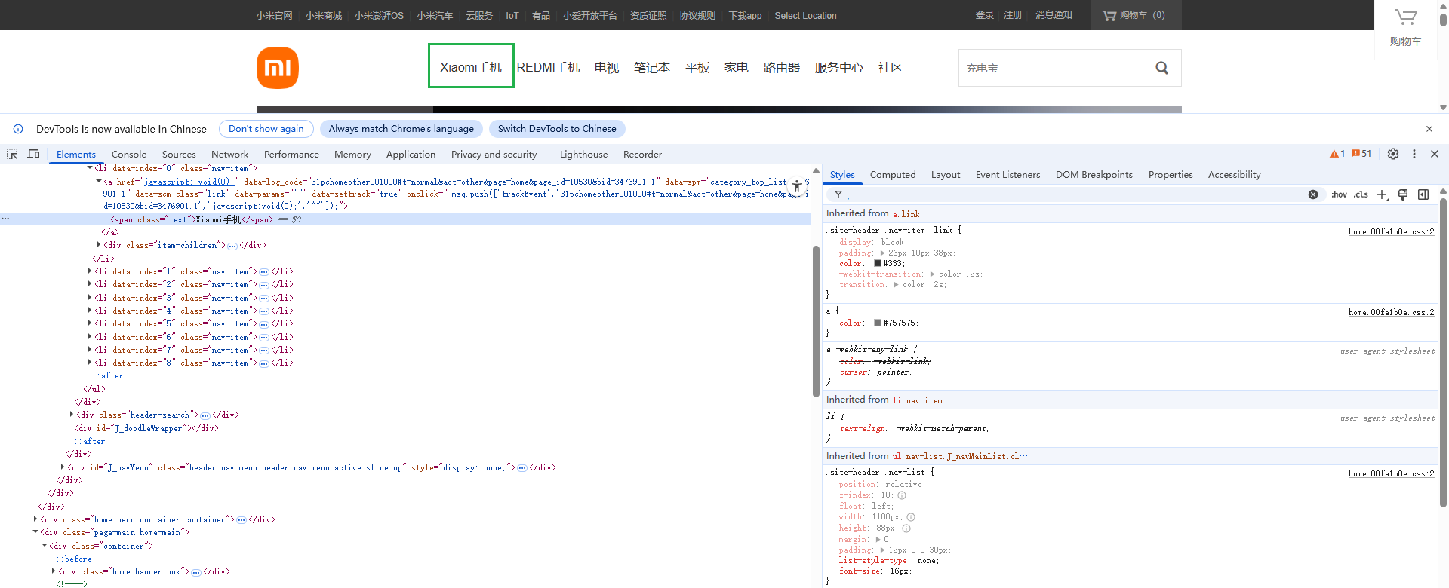This screenshot has width=1449, height=588.
Task: Expand the li data-index="1" node
Action: [90, 271]
